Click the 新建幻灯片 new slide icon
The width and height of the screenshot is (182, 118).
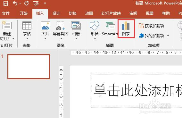pyautogui.click(x=7, y=25)
